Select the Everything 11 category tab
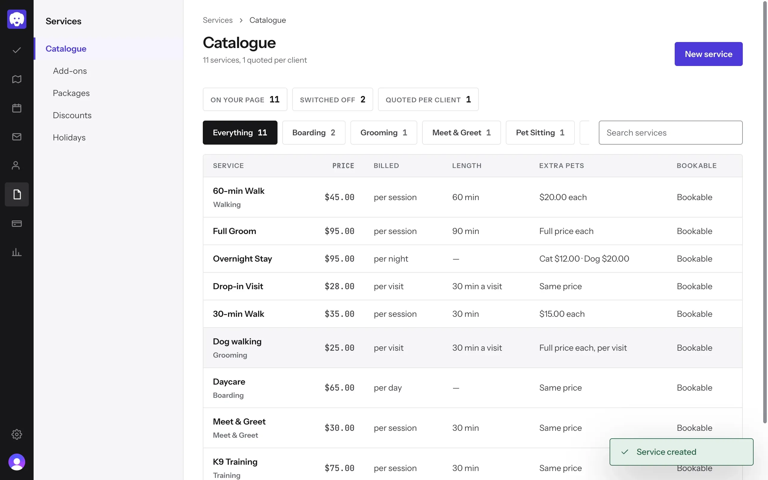The height and width of the screenshot is (480, 768). coord(240,133)
